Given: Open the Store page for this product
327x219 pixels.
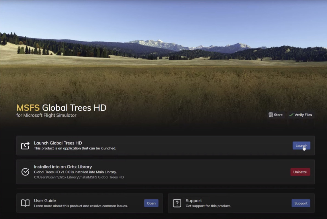Looking at the screenshot, I should coord(275,115).
